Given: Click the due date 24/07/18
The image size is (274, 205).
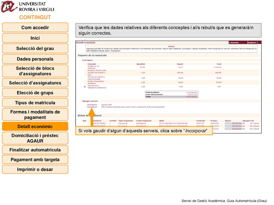Looking at the screenshot, I should pos(214,123).
